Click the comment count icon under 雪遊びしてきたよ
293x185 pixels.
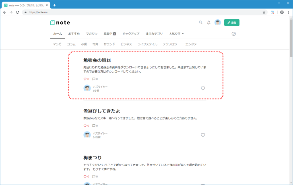[x=95, y=125]
